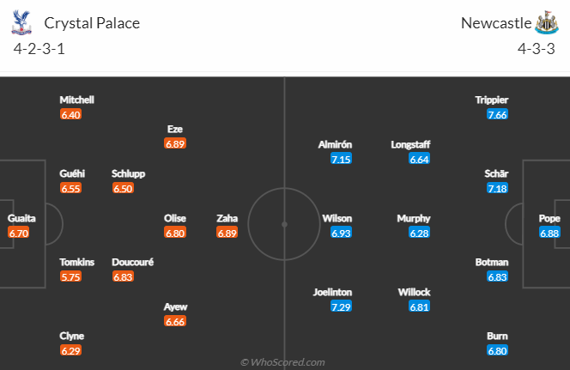Select Tomkins' 5.75 rating badge
The image size is (570, 370).
[70, 277]
